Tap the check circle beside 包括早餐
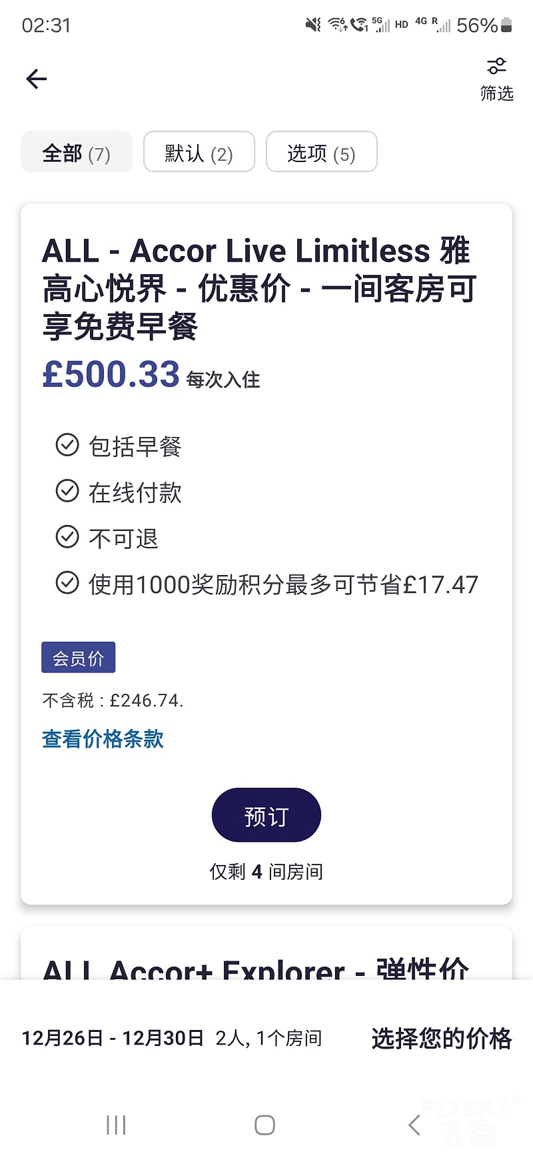This screenshot has width=533, height=1156. pyautogui.click(x=67, y=445)
